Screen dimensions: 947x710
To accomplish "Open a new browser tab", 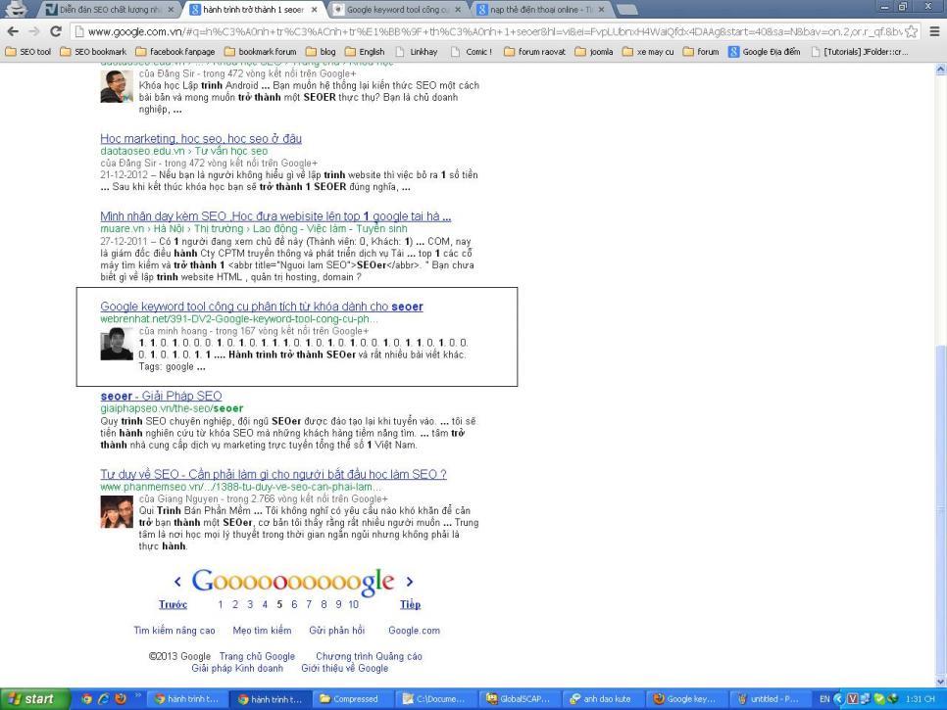I will tap(626, 9).
